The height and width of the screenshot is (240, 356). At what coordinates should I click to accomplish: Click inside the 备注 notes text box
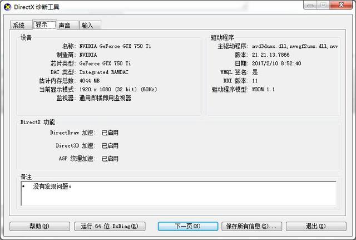(179, 193)
